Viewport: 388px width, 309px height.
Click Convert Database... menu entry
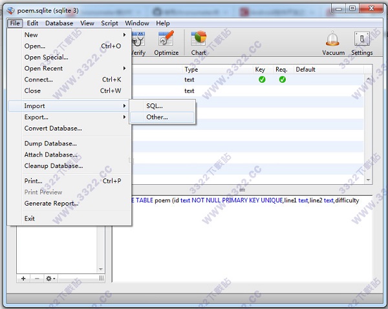(53, 128)
